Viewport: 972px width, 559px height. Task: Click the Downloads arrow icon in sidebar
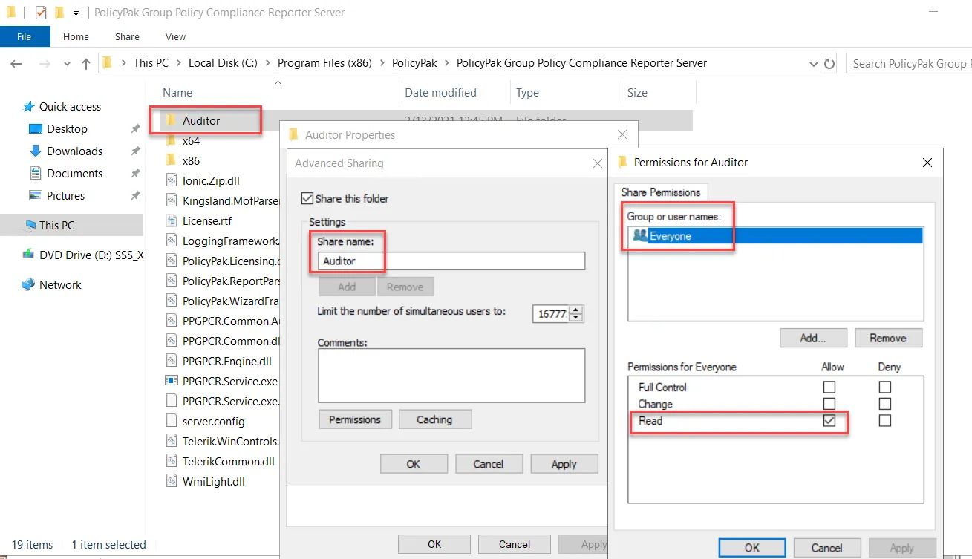coord(35,151)
